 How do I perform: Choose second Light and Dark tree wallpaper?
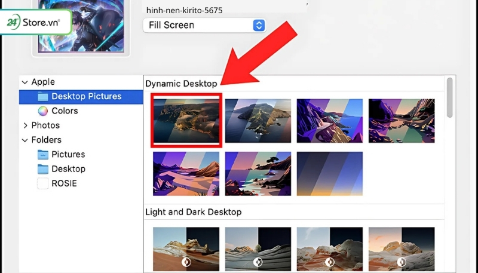[258, 249]
